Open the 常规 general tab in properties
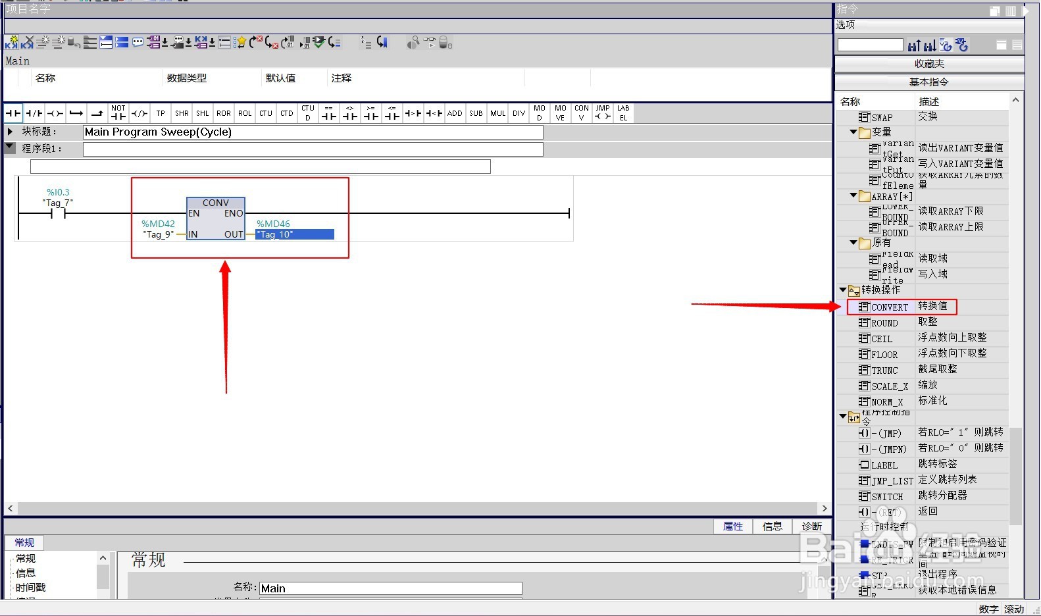Screen dimensions: 1041x616 pos(24,542)
